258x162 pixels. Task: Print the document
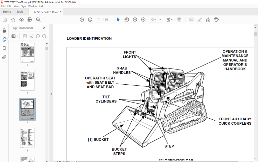click(x=30, y=20)
